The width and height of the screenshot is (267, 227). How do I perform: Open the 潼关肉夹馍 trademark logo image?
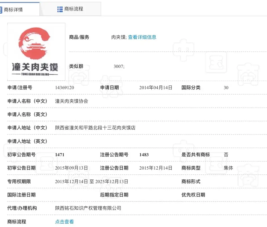coord(36,52)
